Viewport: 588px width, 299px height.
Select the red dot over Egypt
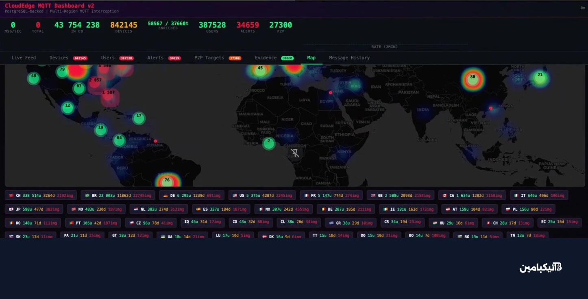[x=331, y=92]
